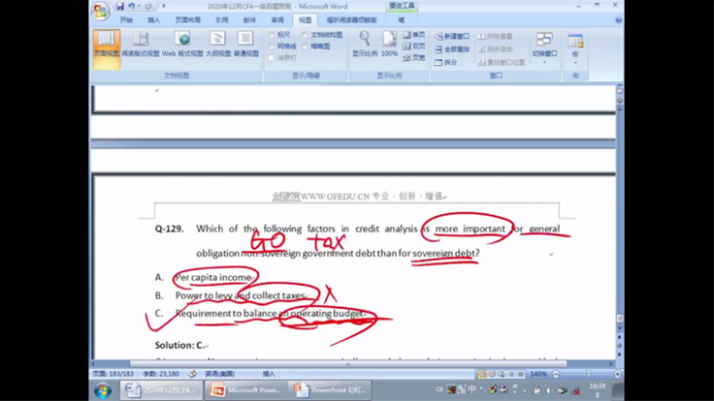714x401 pixels.
Task: Open the 笔 (Pens) ink tools tab
Action: 402,20
